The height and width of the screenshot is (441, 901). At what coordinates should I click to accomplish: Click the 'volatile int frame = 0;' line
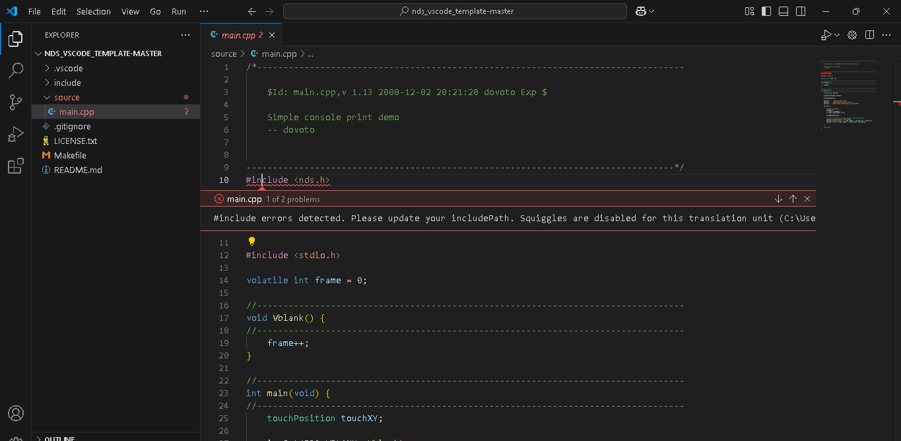(306, 280)
